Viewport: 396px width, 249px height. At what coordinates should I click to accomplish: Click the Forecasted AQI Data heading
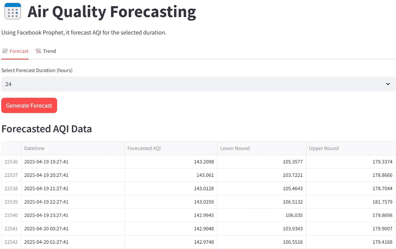(x=46, y=129)
